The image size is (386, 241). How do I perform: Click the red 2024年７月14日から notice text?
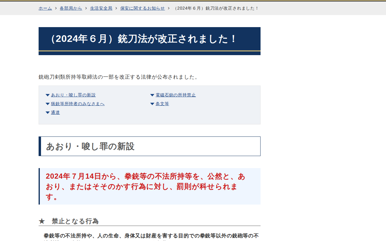pos(146,186)
